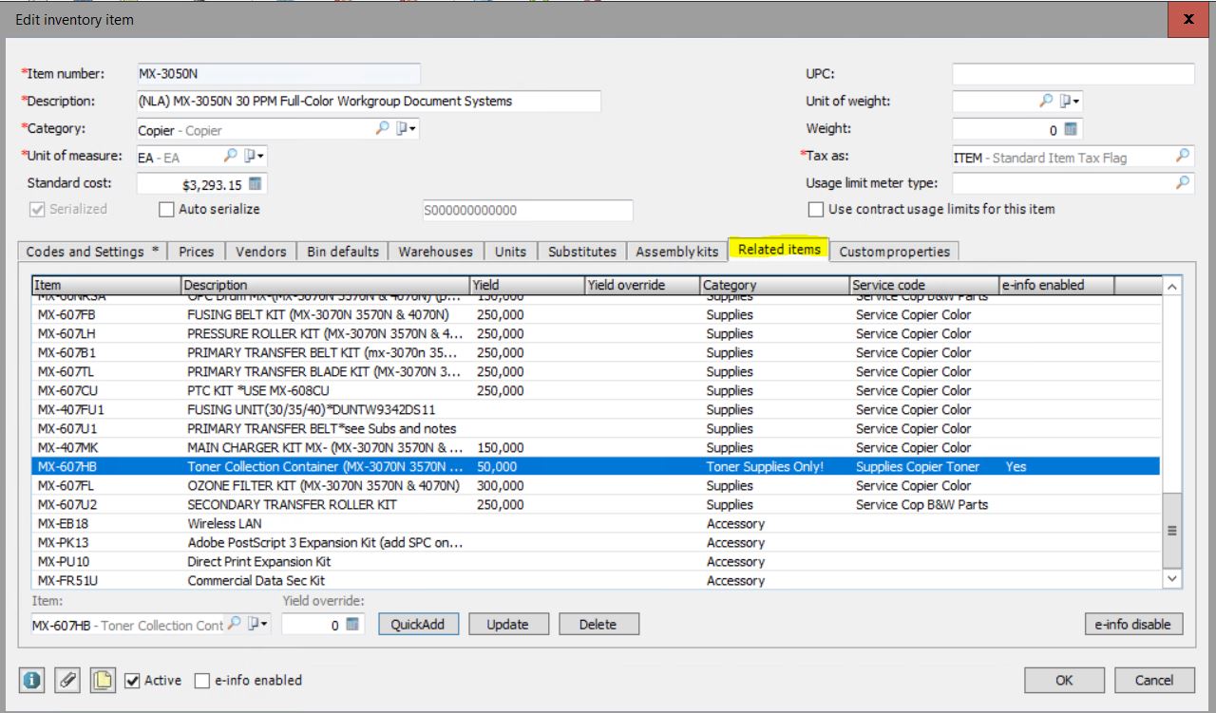Screen dimensions: 1216x713
Task: Switch to Codes and Settings tab
Action: (x=92, y=252)
